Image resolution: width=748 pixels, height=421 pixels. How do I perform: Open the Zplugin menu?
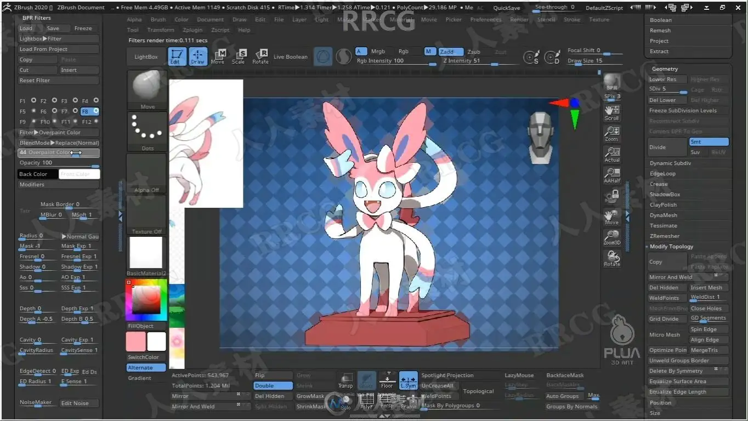[192, 30]
